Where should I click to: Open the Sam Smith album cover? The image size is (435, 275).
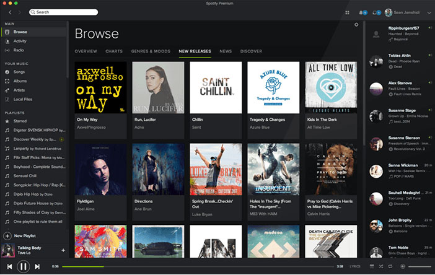100,242
